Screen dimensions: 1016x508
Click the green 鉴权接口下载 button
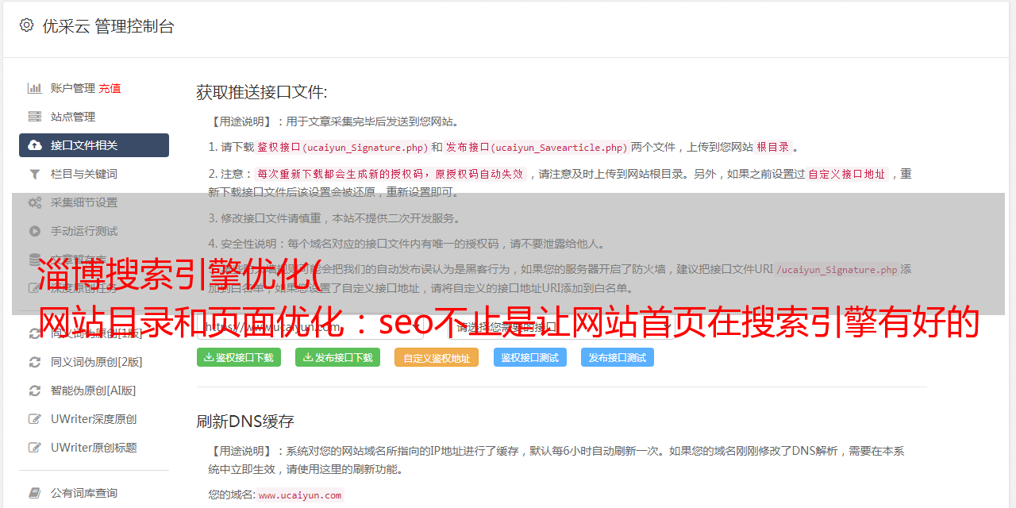(x=239, y=357)
